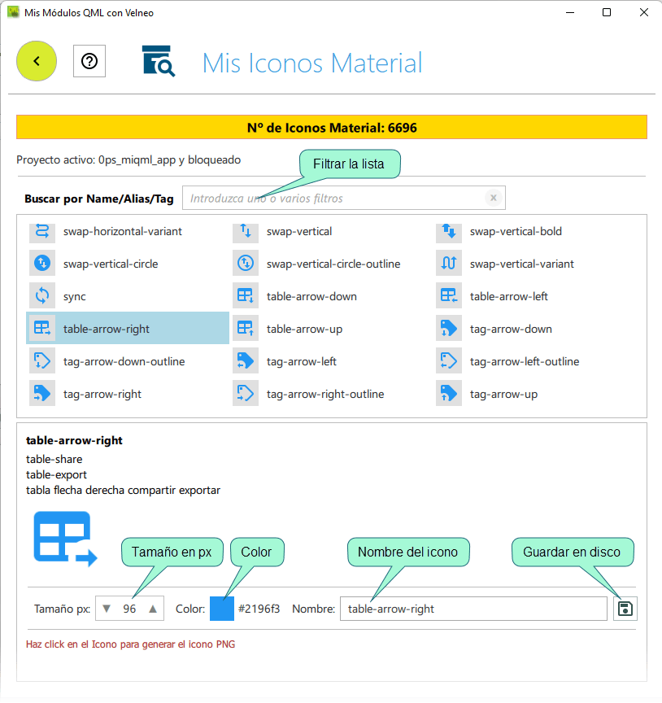Click the Tamaño px value field

[x=129, y=609]
